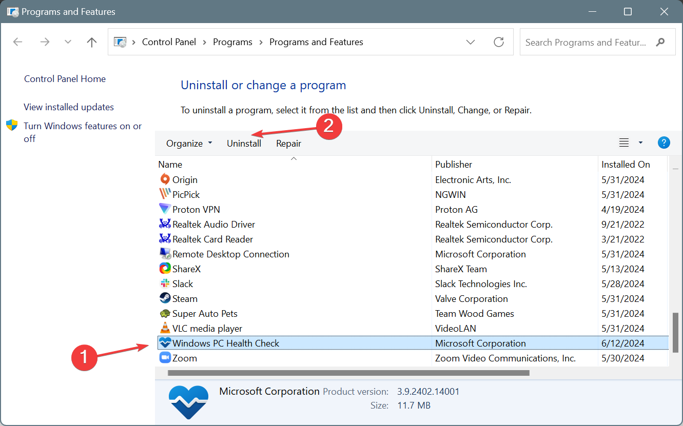
Task: Go forward with the Forward arrow
Action: coord(45,42)
